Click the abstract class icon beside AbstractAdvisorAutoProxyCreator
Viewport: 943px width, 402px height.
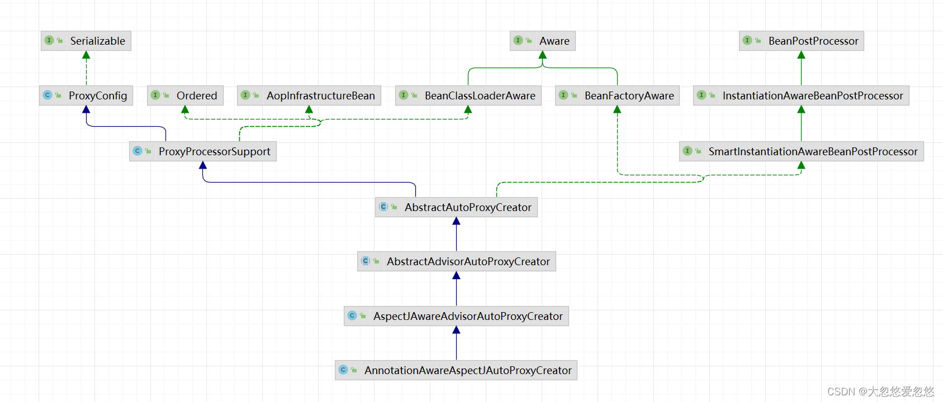pyautogui.click(x=366, y=261)
